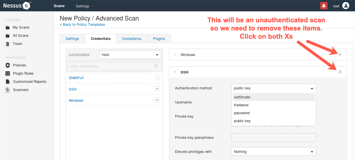
Task: Open All Scans folder
Action: coord(21,36)
